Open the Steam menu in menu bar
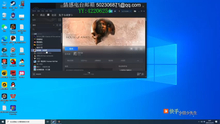 coord(34,11)
